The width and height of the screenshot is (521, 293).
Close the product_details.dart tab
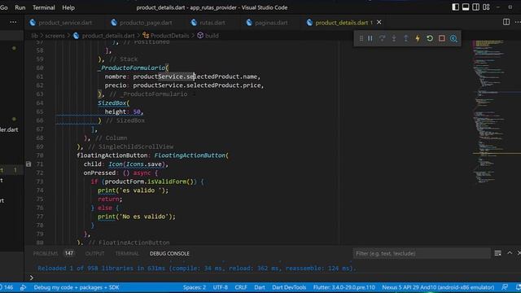point(379,22)
